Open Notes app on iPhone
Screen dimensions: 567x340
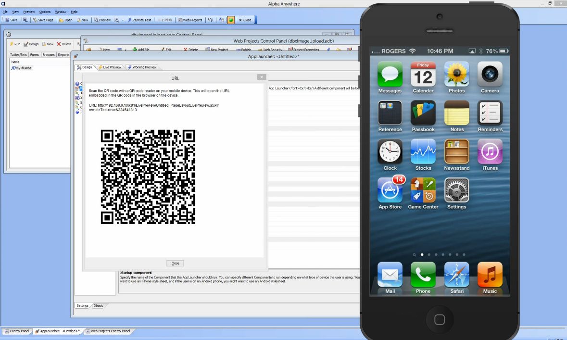[457, 116]
